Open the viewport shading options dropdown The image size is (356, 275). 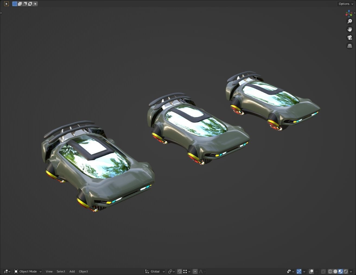tap(351, 271)
